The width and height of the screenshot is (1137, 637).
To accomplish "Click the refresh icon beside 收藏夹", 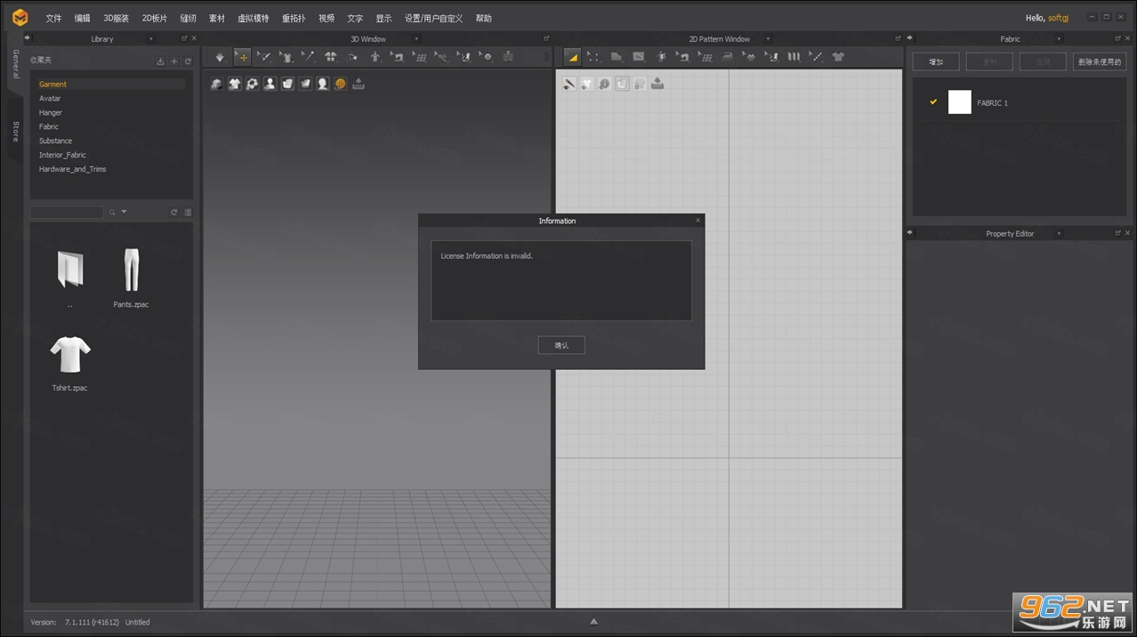I will [x=188, y=61].
